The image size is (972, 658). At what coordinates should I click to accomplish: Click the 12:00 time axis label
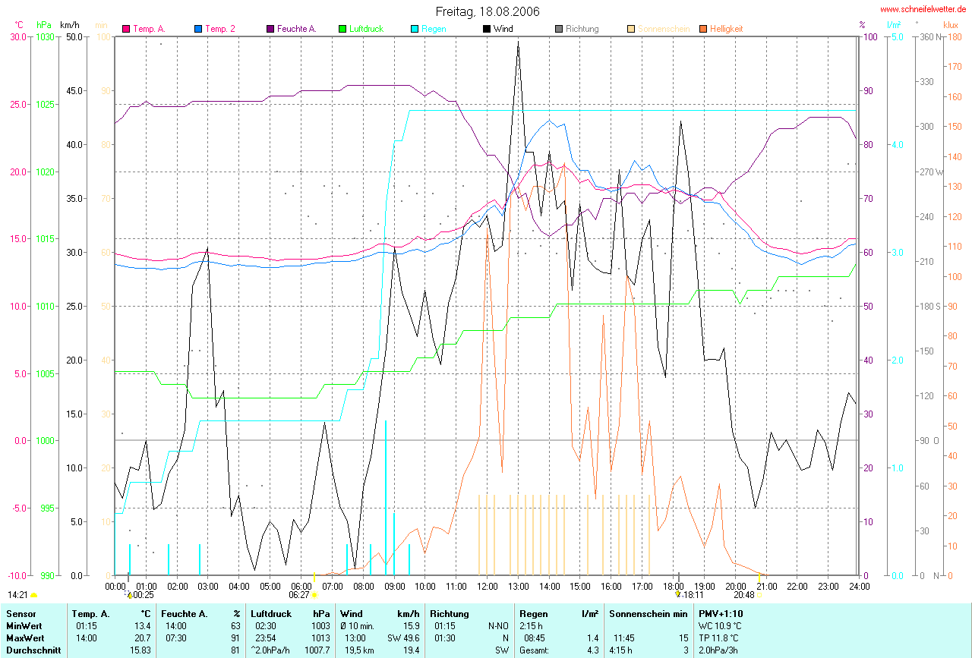point(487,587)
